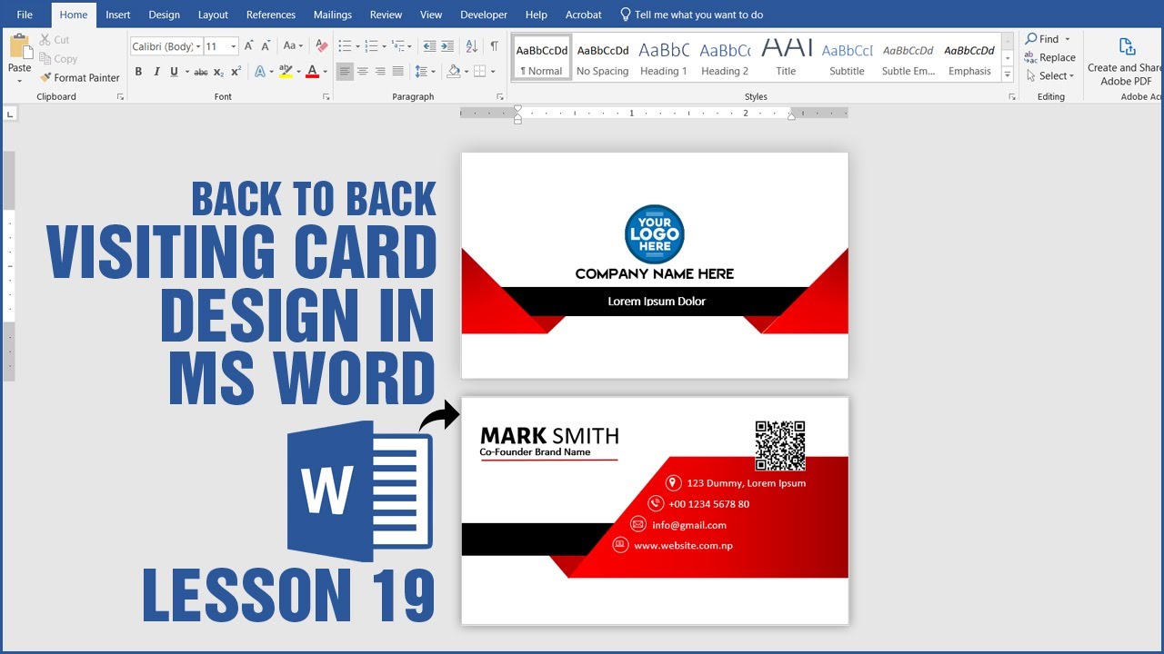Viewport: 1164px width, 654px height.
Task: Apply numbered list formatting
Action: coord(373,46)
